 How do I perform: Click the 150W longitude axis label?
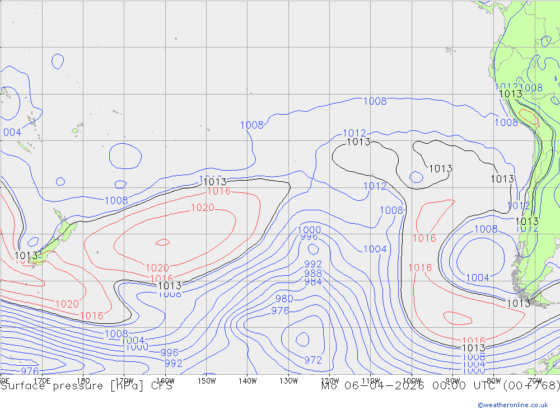[x=207, y=381]
